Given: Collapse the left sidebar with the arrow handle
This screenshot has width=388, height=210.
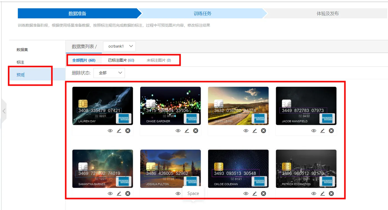Looking at the screenshot, I should click(x=4, y=111).
